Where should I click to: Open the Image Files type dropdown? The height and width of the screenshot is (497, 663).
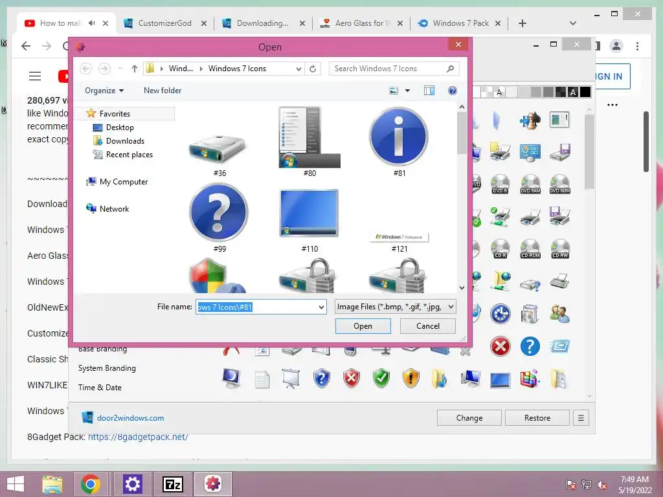(x=395, y=307)
